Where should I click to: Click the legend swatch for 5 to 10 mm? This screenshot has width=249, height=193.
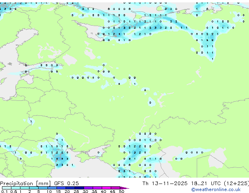click(43, 188)
